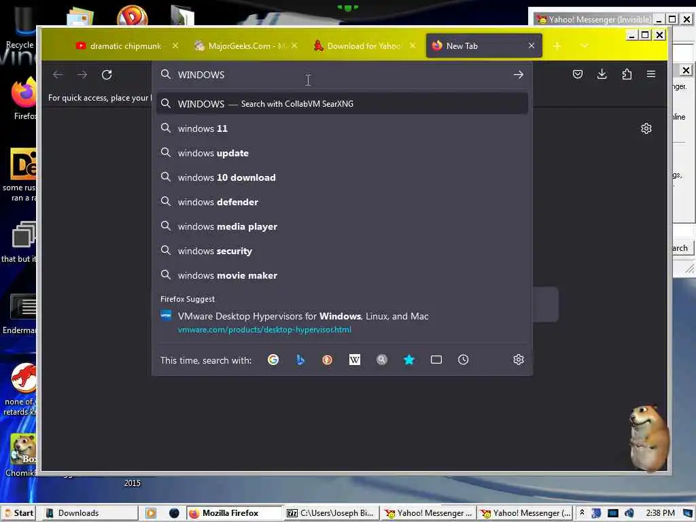Open the Firefox hamburger application menu
Screen dimensions: 696x522
click(650, 74)
